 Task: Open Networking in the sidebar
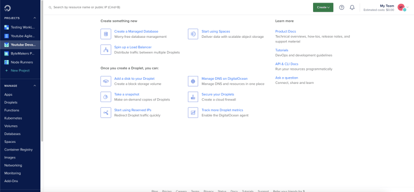(x=13, y=165)
